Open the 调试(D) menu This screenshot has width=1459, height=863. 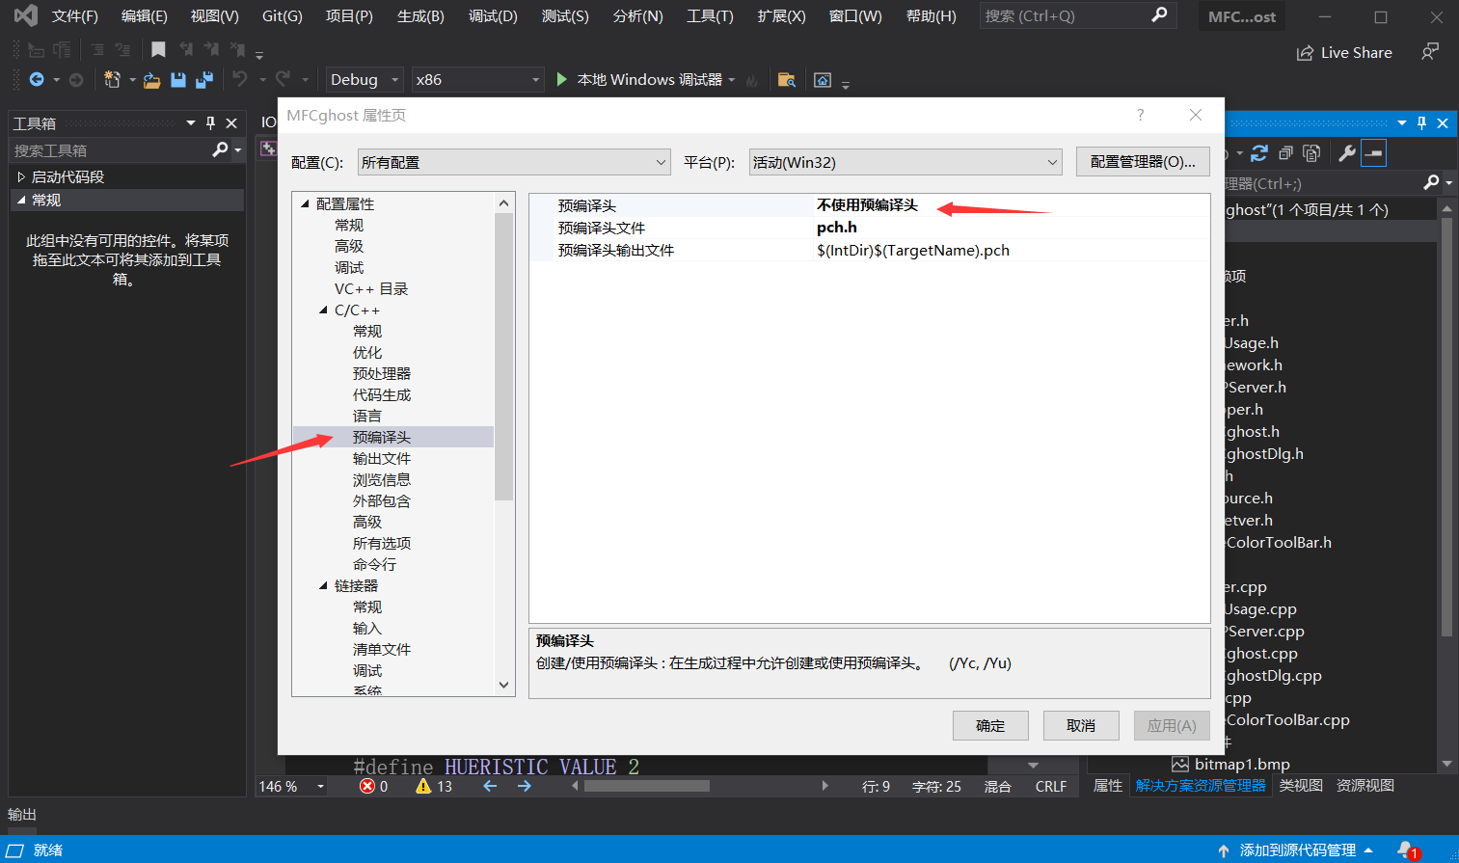coord(493,16)
